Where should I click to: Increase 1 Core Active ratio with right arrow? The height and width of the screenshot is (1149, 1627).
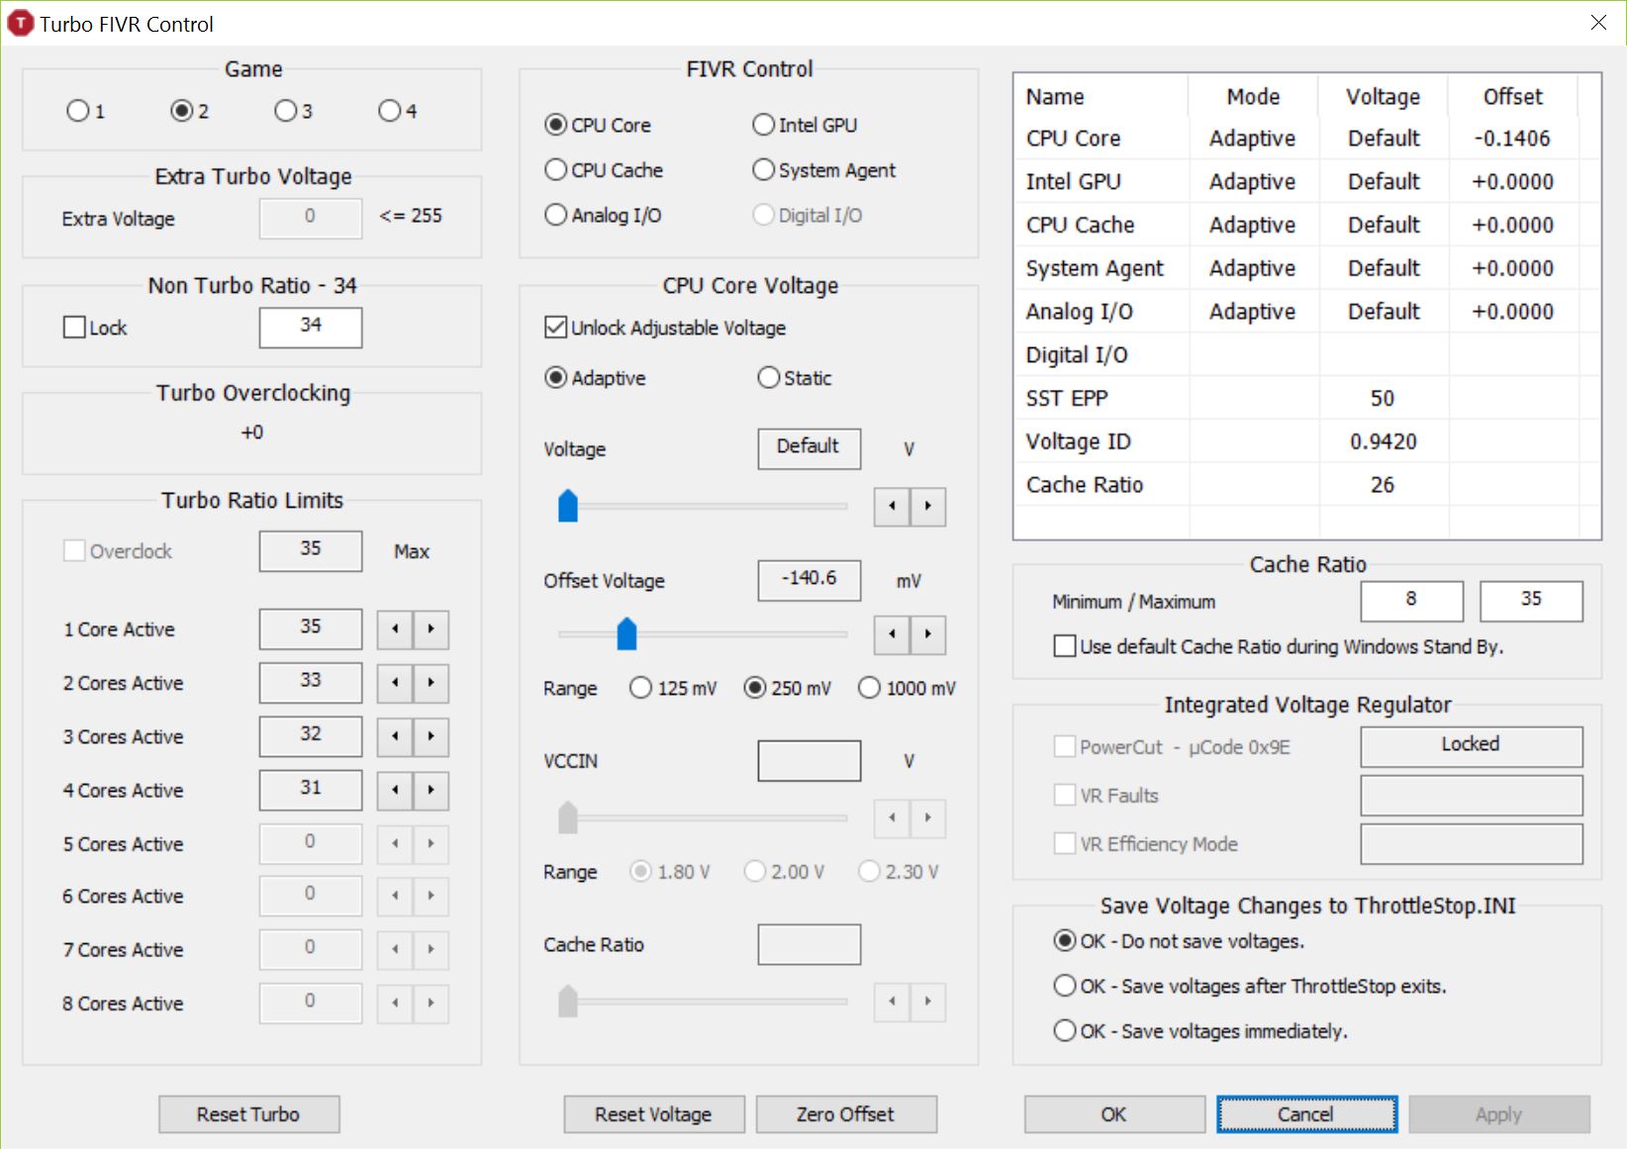431,629
